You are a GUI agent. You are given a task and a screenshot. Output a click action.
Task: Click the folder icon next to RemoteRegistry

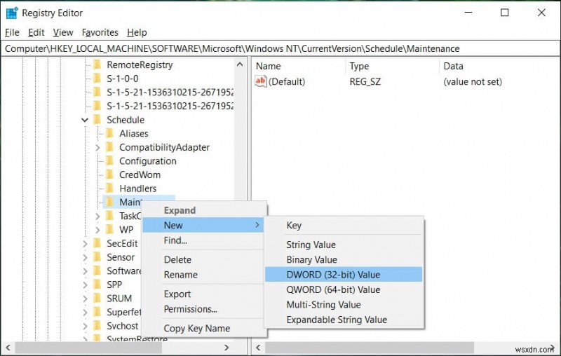97,64
